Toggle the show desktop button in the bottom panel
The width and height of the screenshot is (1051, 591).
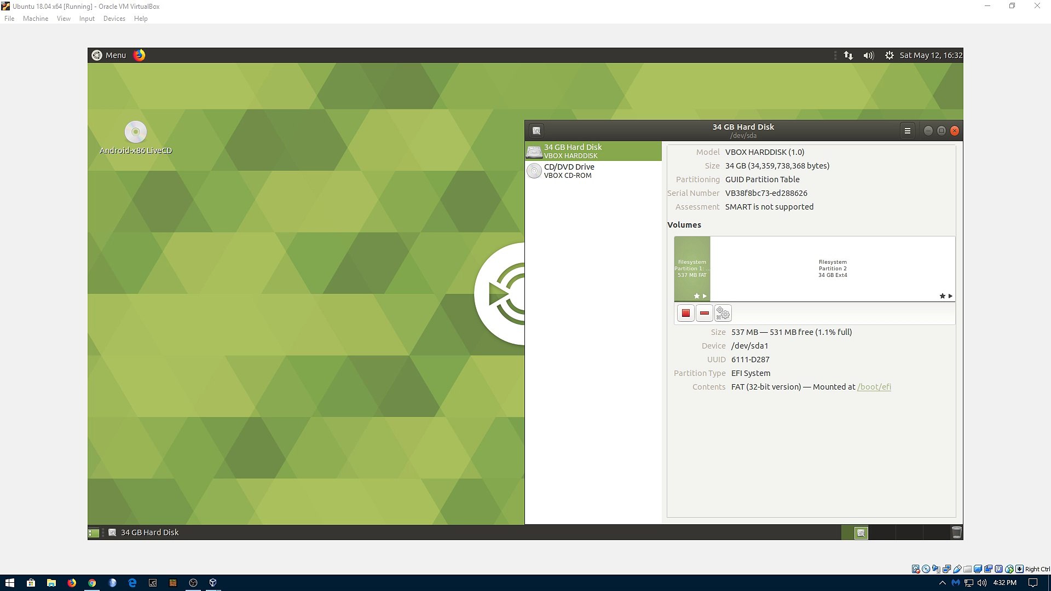click(x=94, y=532)
